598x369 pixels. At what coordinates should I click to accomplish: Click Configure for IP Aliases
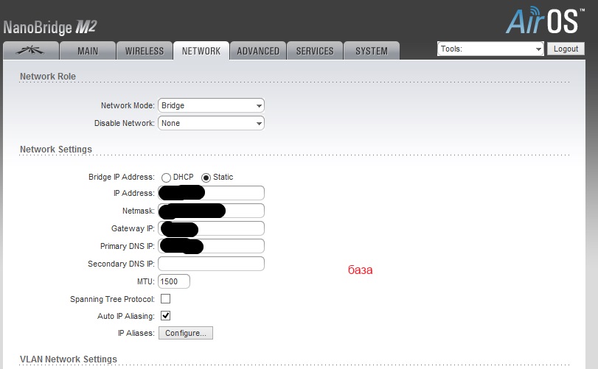186,333
